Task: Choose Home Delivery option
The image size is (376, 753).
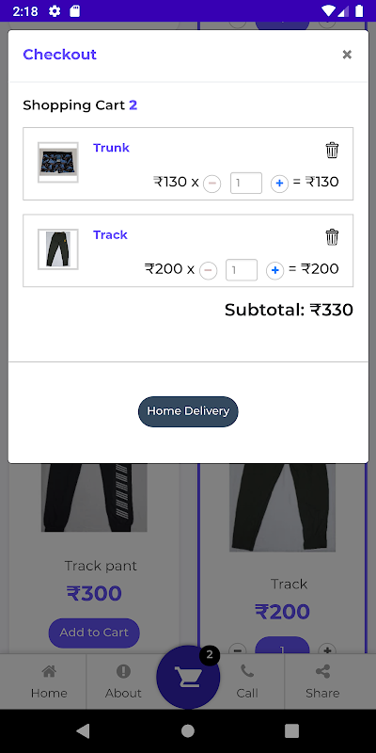Action: (x=188, y=411)
